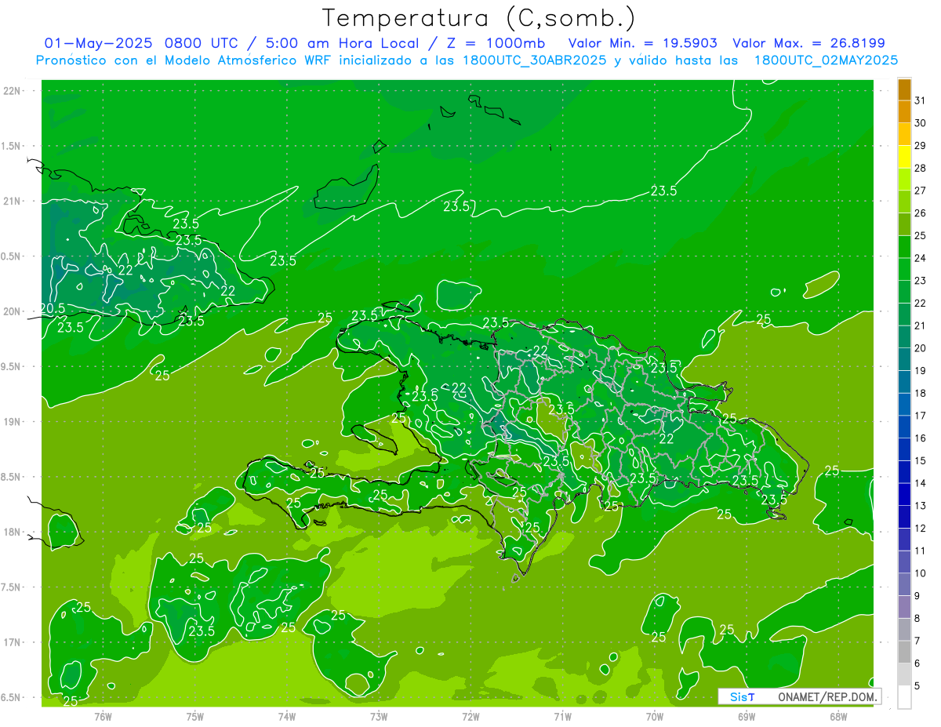Pick the gray swatch between 6 and 7
Image resolution: width=941 pixels, height=727 pixels.
pyautogui.click(x=904, y=652)
